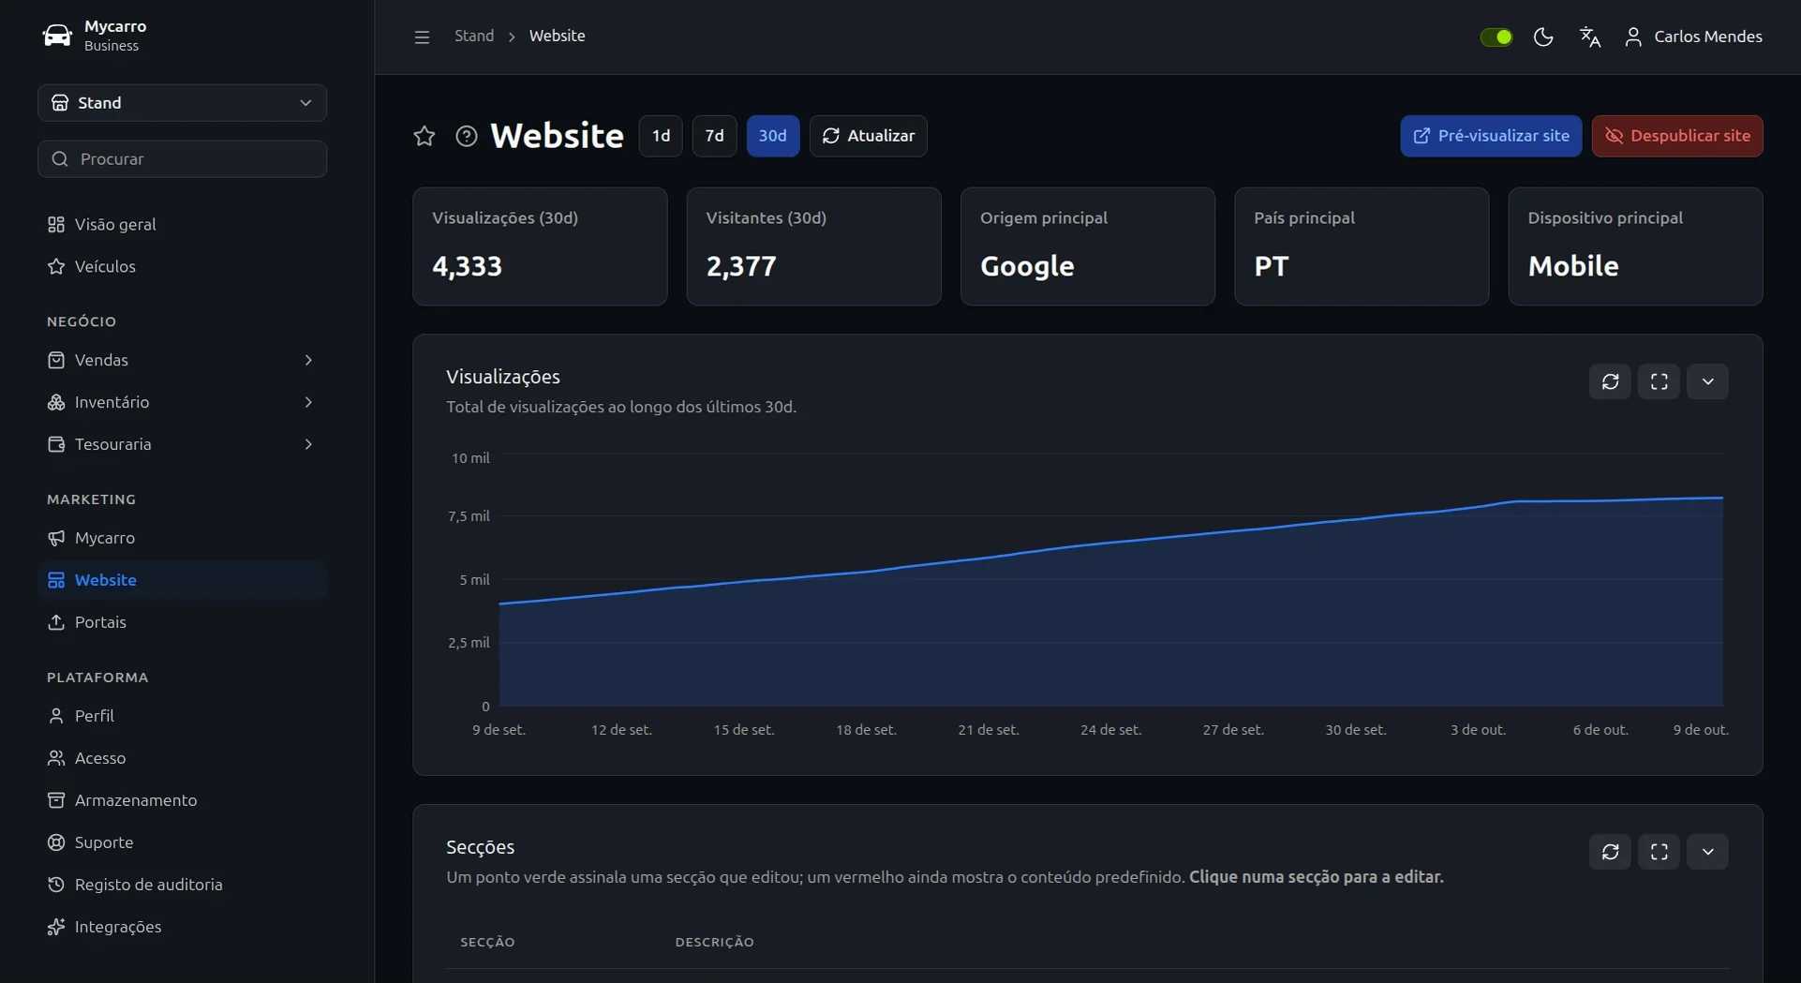Click the Atualizar button
This screenshot has width=1801, height=983.
click(x=869, y=136)
